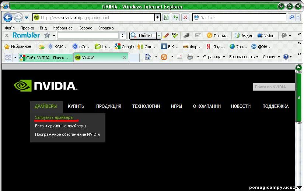Image resolution: width=304 pixels, height=191 pixels.
Task: Open the Избранное menu
Action: coord(63,28)
